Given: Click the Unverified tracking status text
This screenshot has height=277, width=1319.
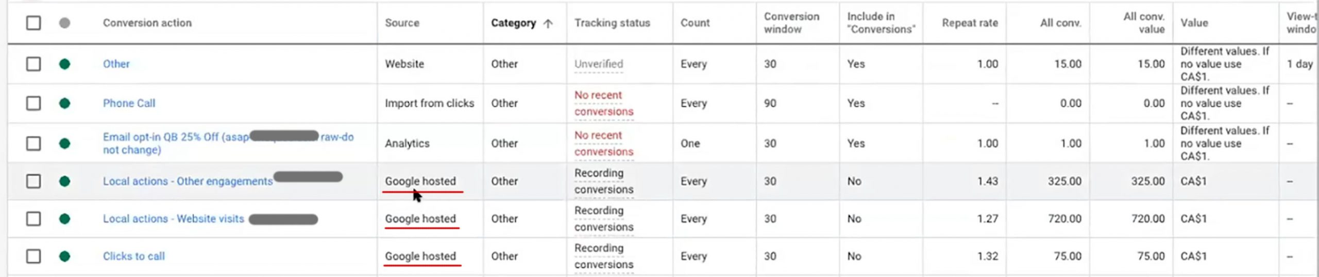Looking at the screenshot, I should coord(599,64).
